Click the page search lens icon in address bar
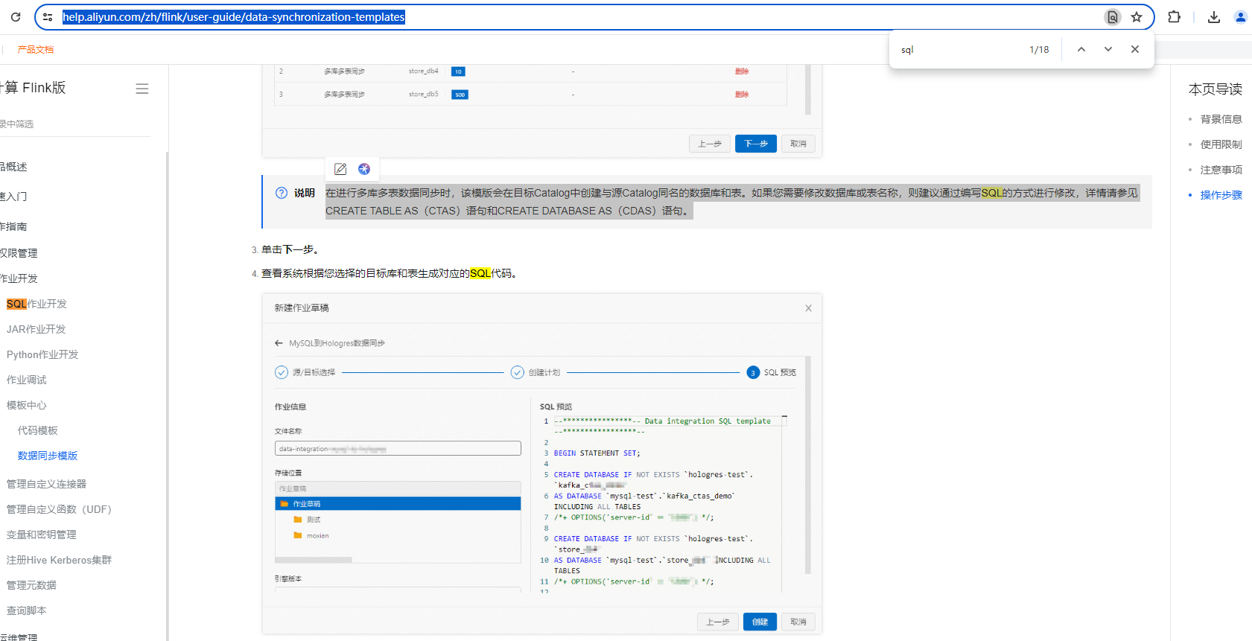 click(1112, 17)
